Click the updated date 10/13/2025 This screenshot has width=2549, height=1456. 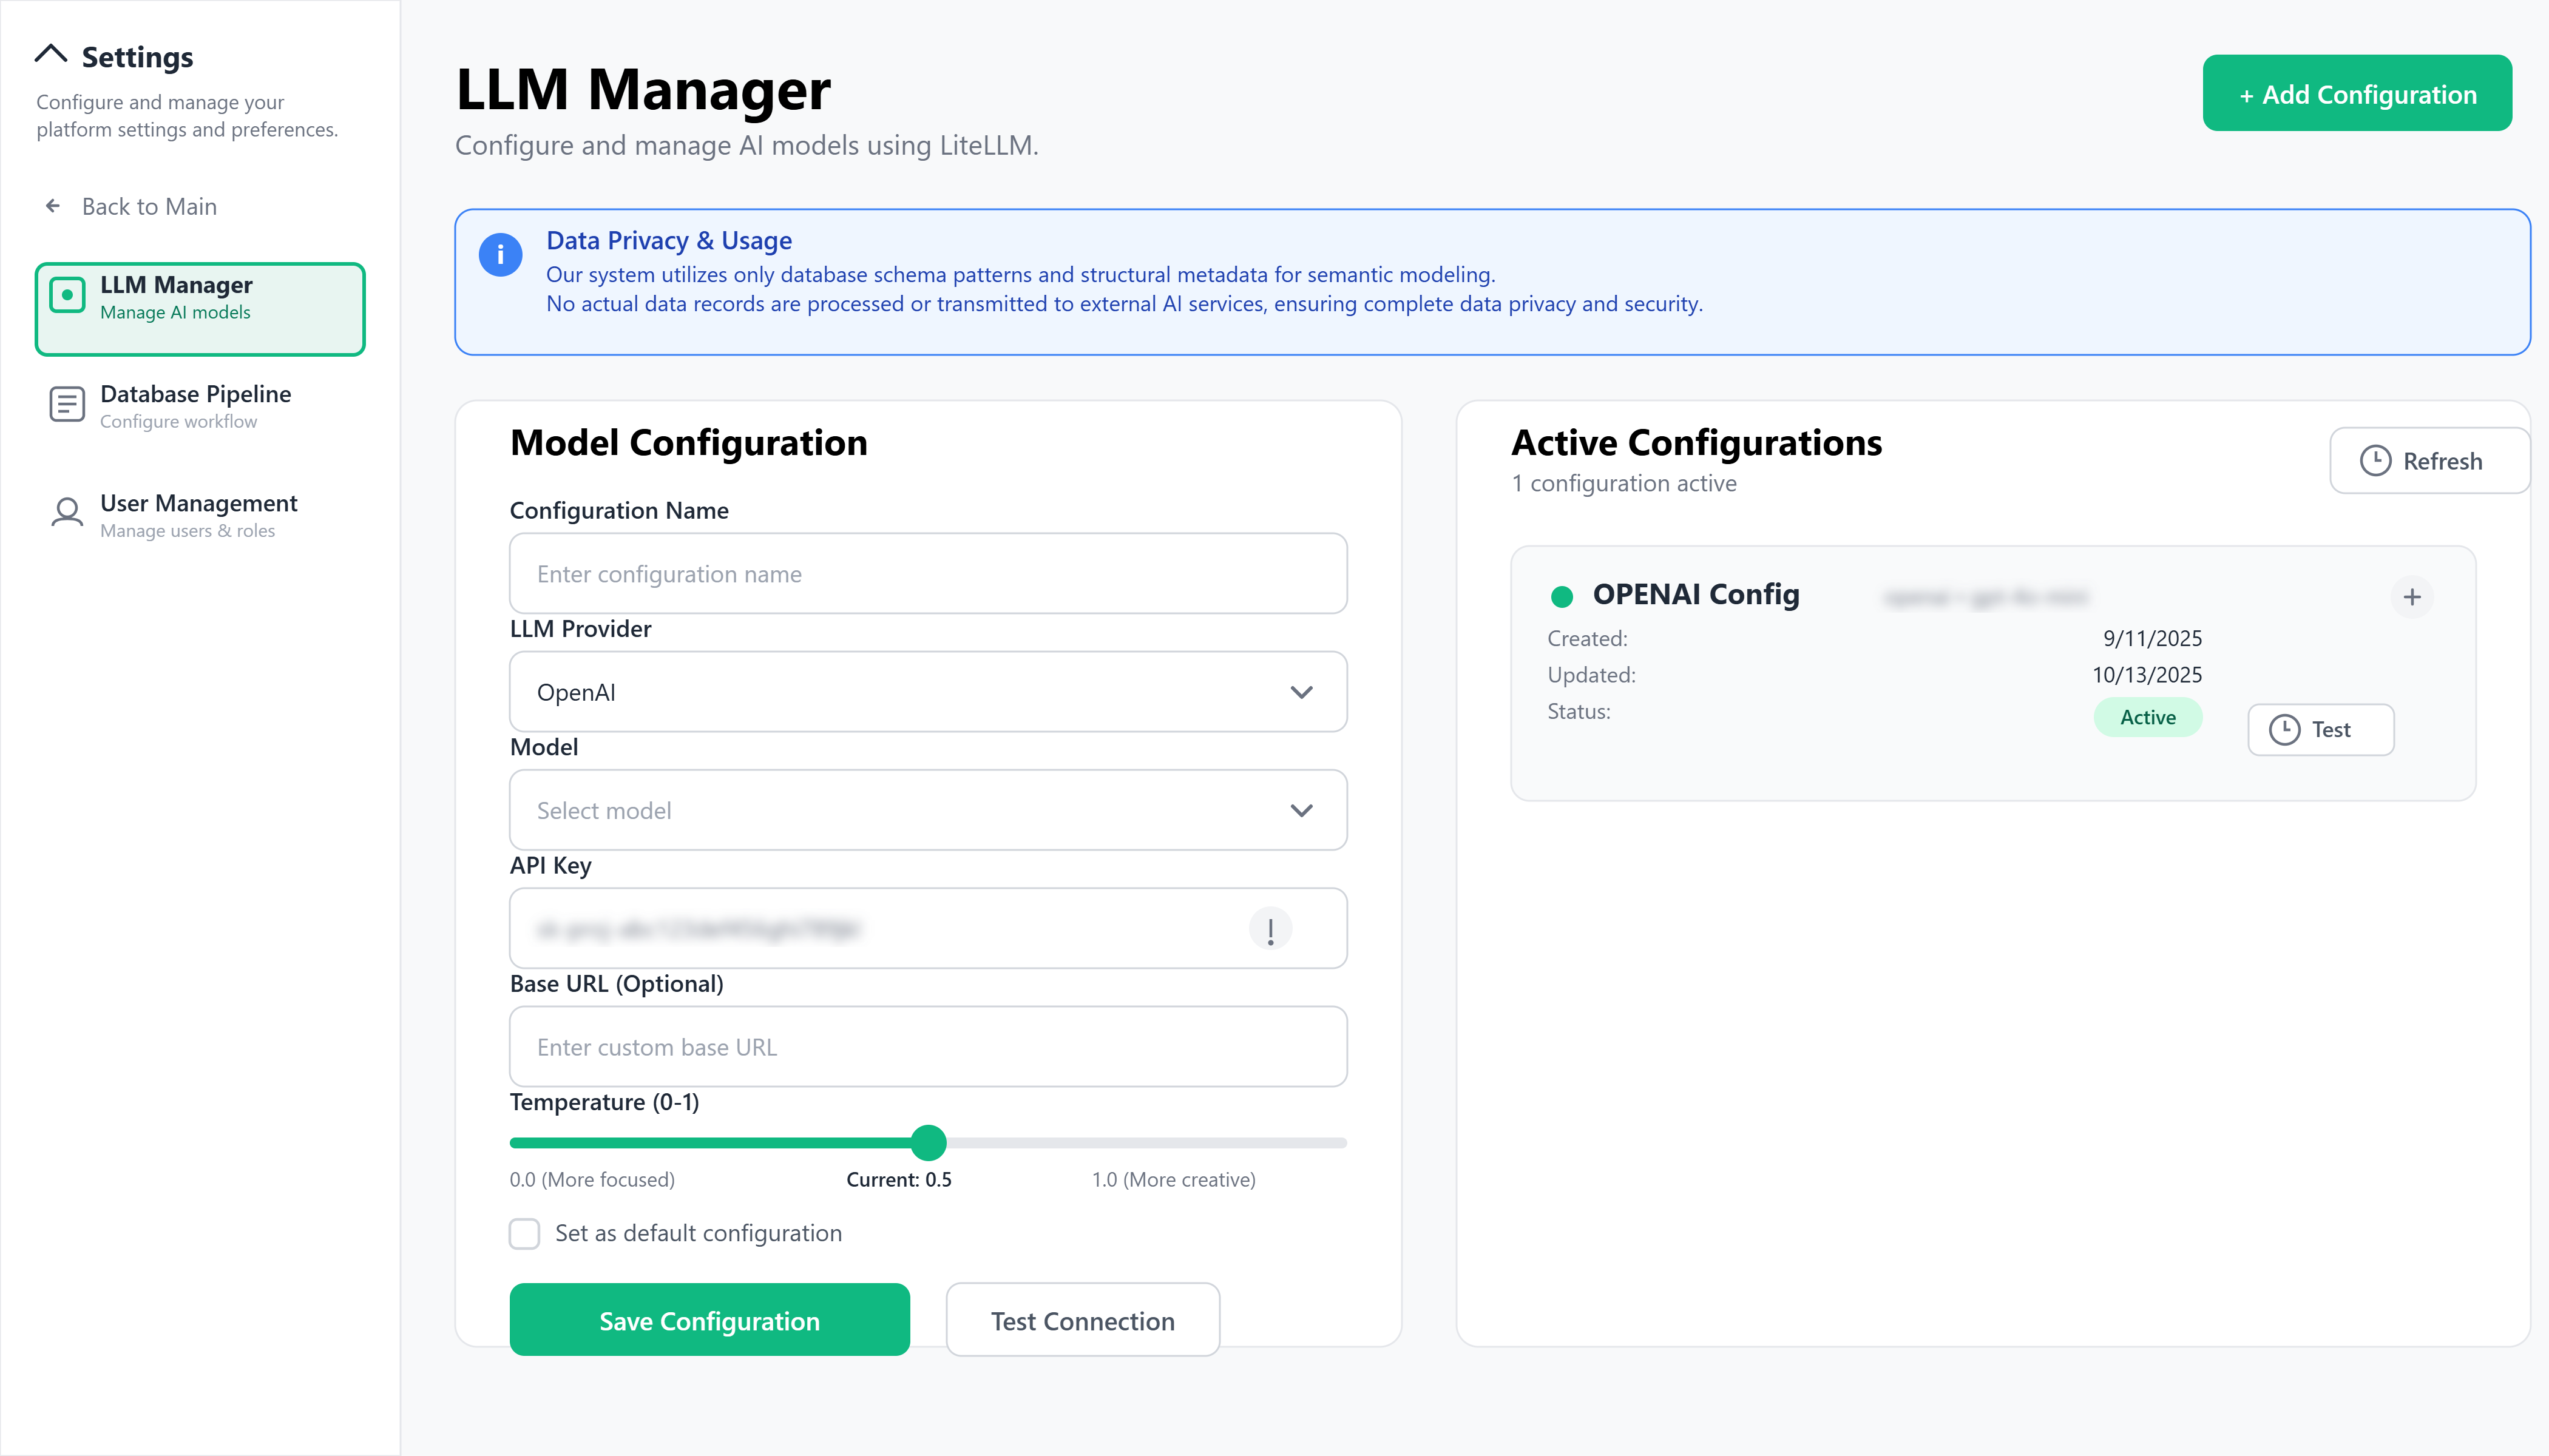click(2147, 675)
